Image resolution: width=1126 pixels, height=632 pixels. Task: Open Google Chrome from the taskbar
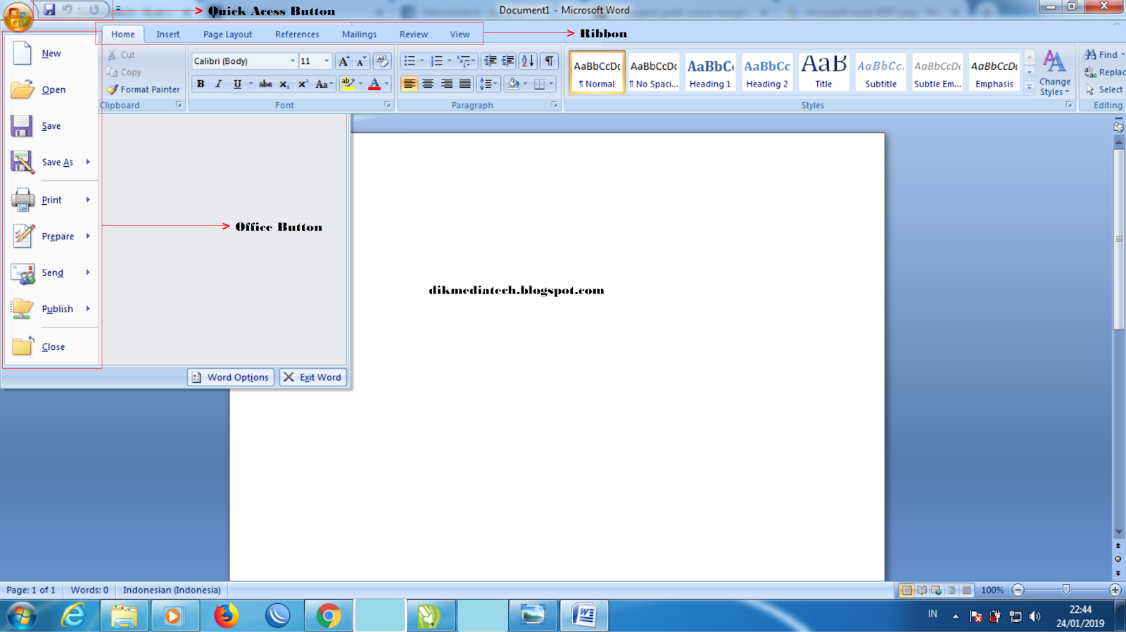click(328, 616)
